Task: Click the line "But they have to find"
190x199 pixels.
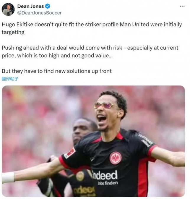Action: [57, 71]
